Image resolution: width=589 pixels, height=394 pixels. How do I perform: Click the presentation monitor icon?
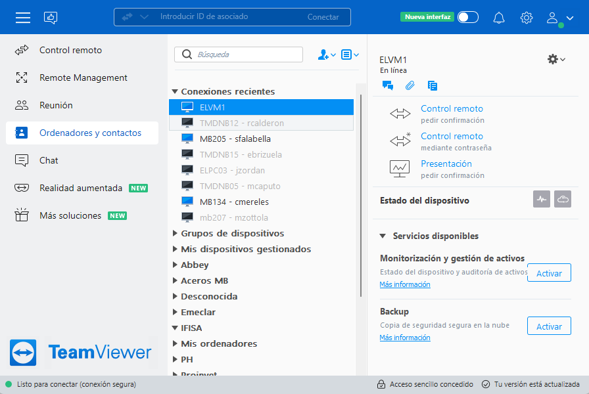(399, 169)
